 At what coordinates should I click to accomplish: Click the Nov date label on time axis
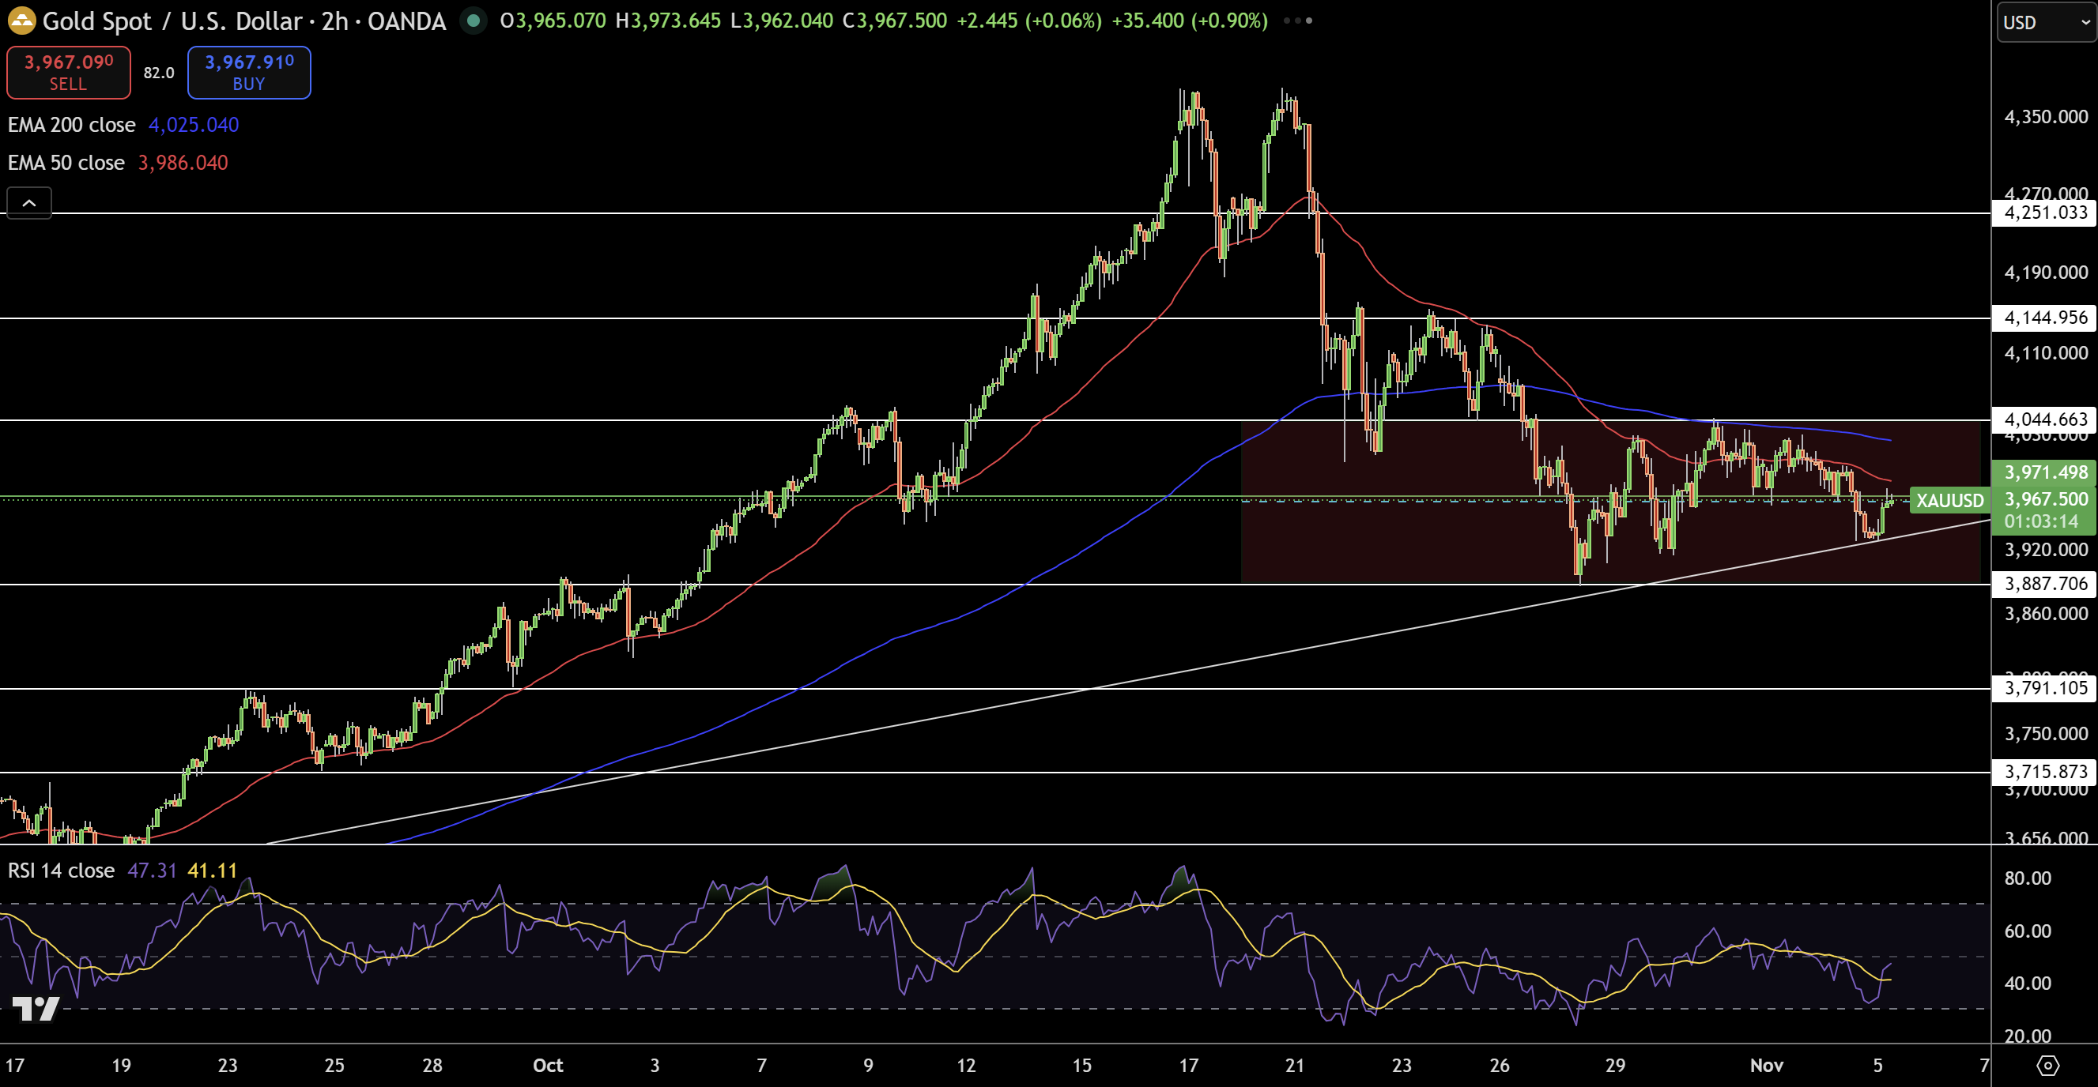tap(1767, 1065)
